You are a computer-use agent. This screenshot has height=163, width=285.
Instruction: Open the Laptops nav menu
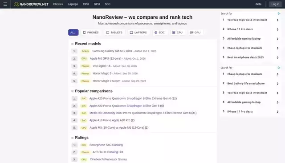[73, 4]
